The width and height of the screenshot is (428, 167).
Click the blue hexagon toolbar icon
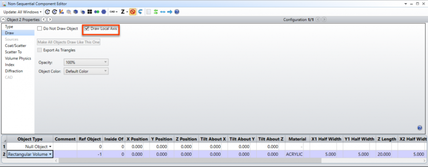pyautogui.click(x=104, y=12)
